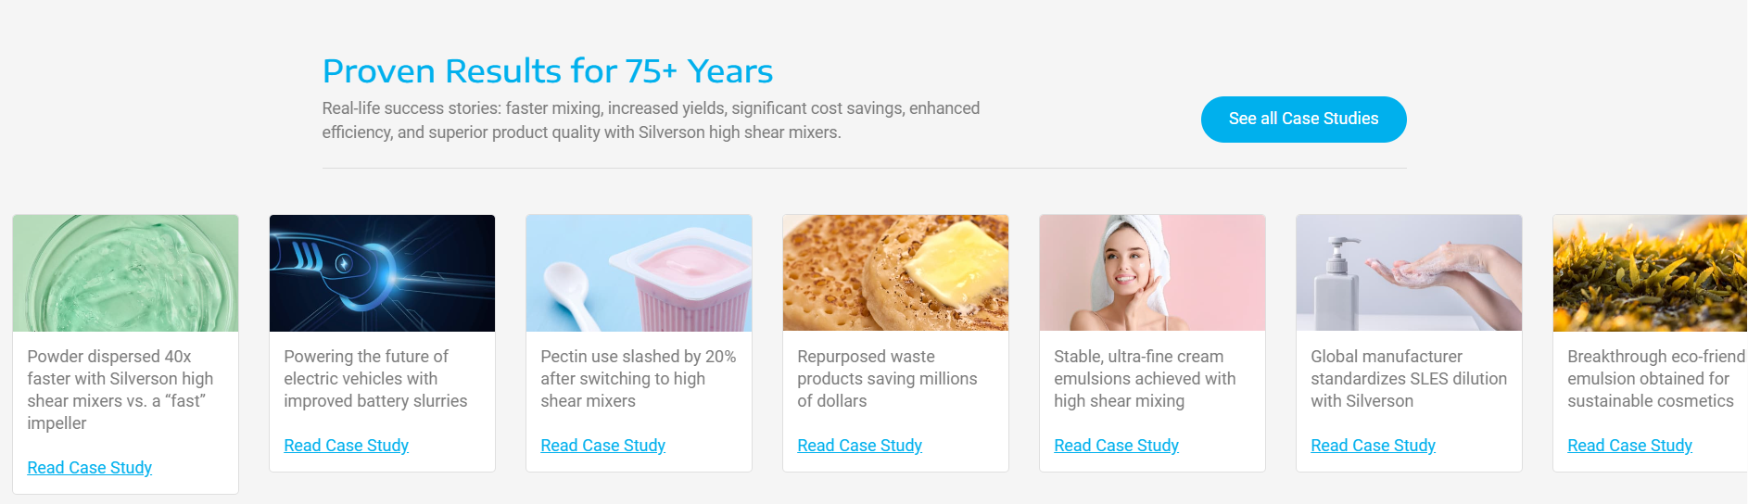Select the pink yogurt cup thumbnail

click(x=639, y=273)
